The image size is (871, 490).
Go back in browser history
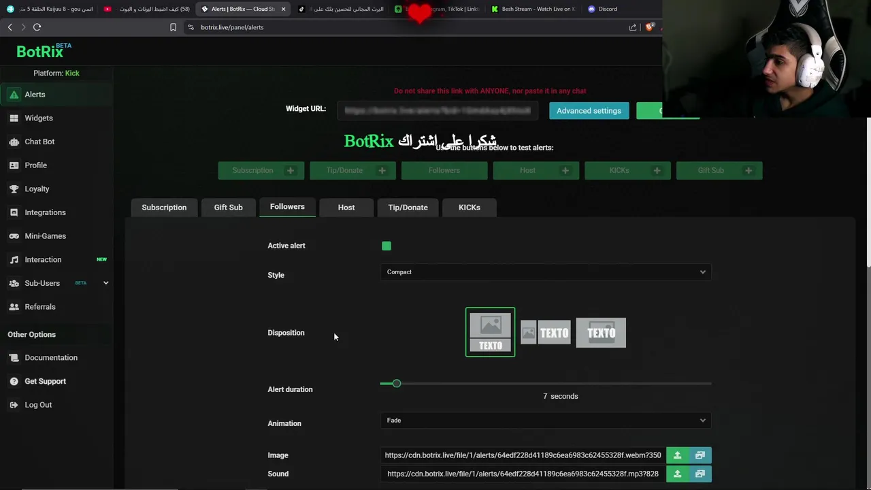10,27
